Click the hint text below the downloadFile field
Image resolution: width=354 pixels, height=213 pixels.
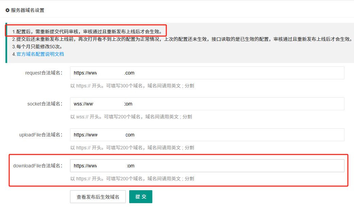coord(132,179)
